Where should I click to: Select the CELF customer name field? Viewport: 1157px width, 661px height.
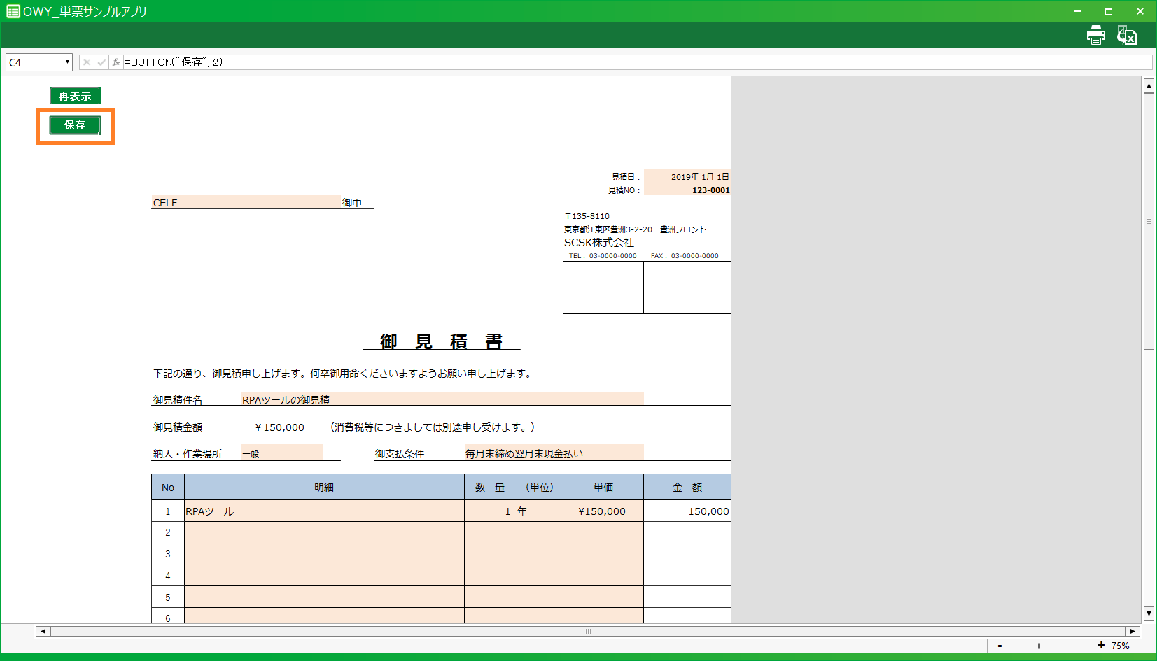pos(246,202)
